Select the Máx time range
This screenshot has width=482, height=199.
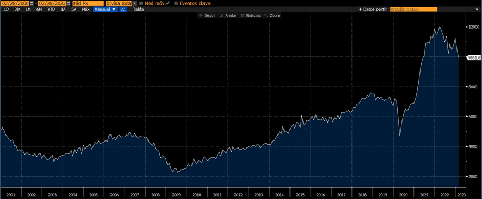(86, 9)
